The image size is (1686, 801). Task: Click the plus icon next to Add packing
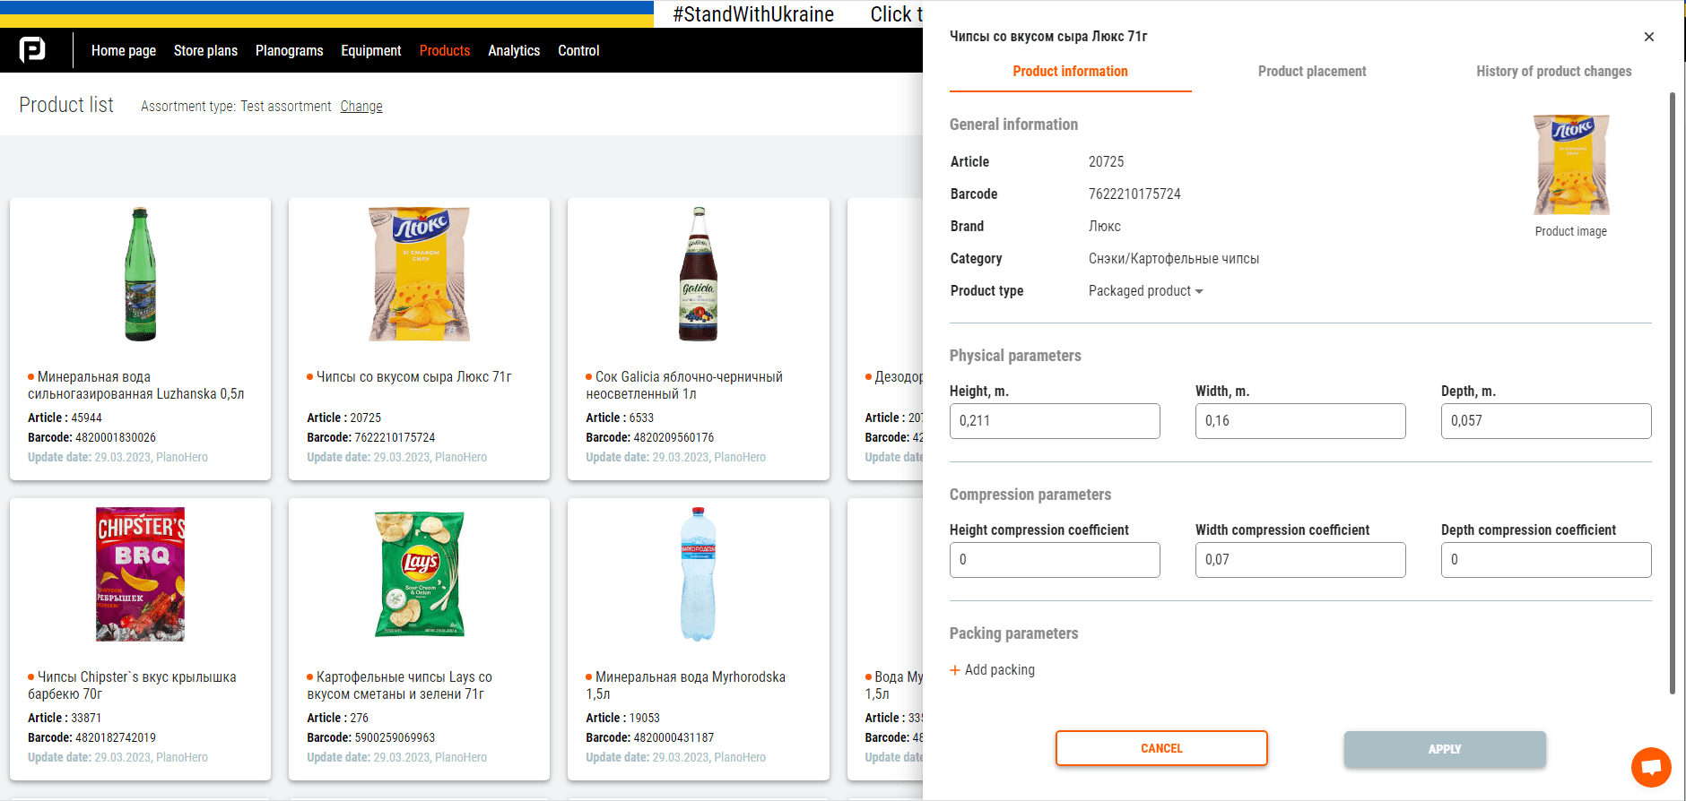[954, 669]
